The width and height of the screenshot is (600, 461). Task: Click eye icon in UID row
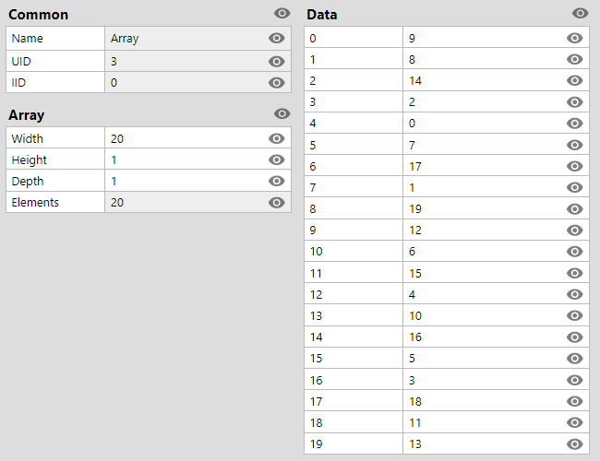(x=276, y=61)
